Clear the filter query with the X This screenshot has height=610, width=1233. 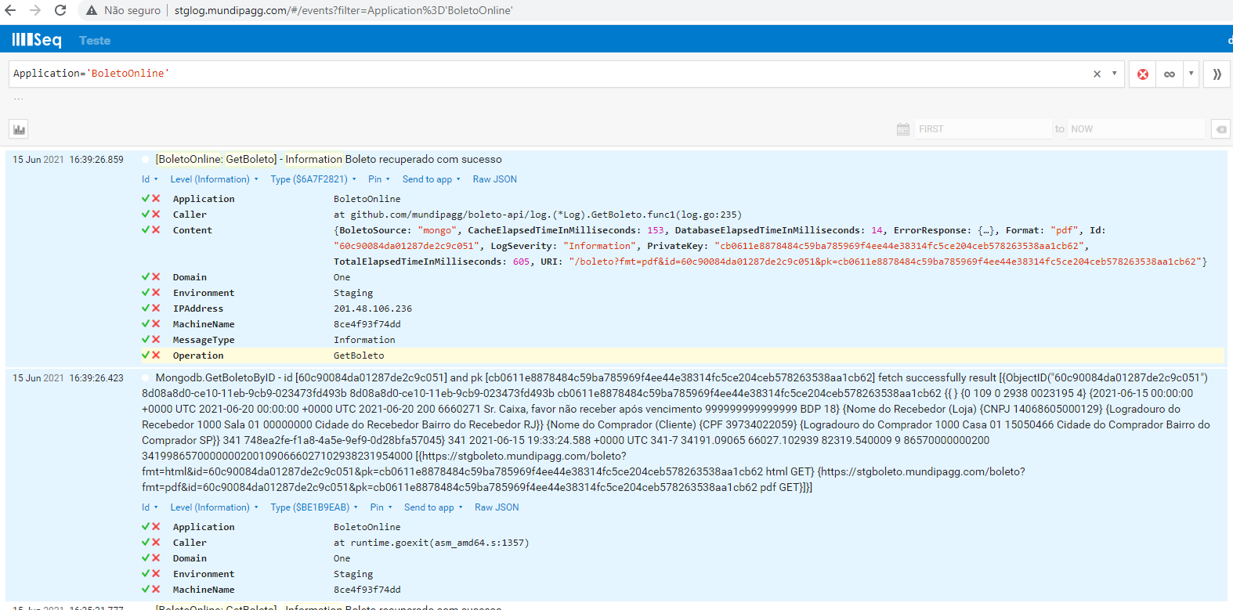pos(1097,74)
